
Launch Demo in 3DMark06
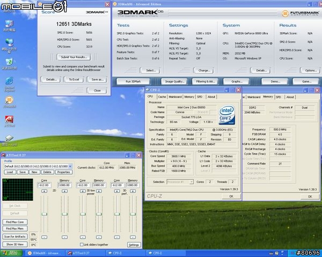(275, 81)
